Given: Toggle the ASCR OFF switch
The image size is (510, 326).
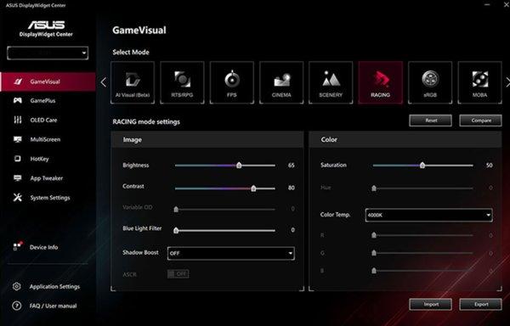Looking at the screenshot, I should (178, 274).
